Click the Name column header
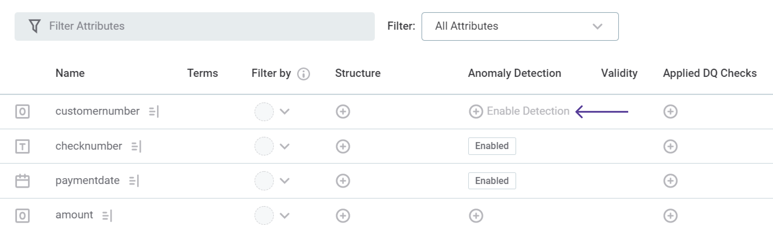The image size is (773, 230). [x=70, y=73]
